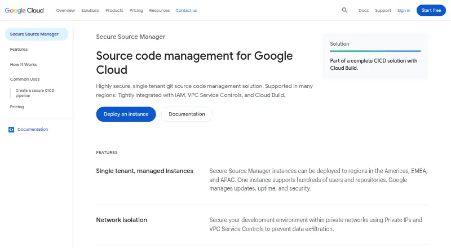The width and height of the screenshot is (451, 248).
Task: Open the sidebar Documentation link
Action: (x=33, y=130)
